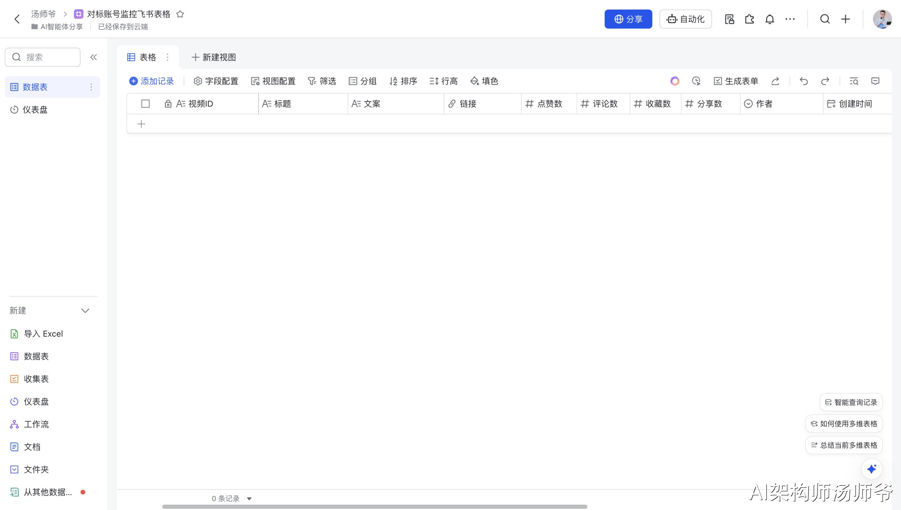Open the notifications bell

pos(770,19)
